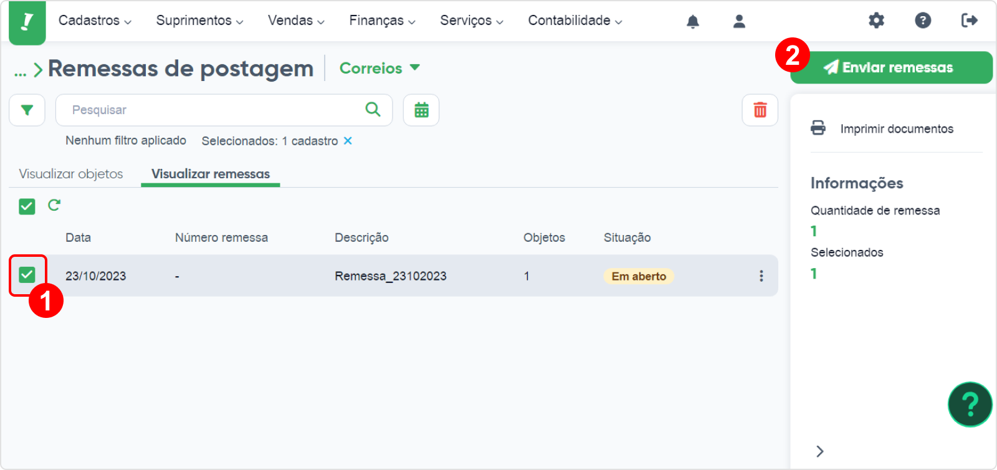The image size is (997, 470).
Task: Click the printer icon
Action: [818, 128]
